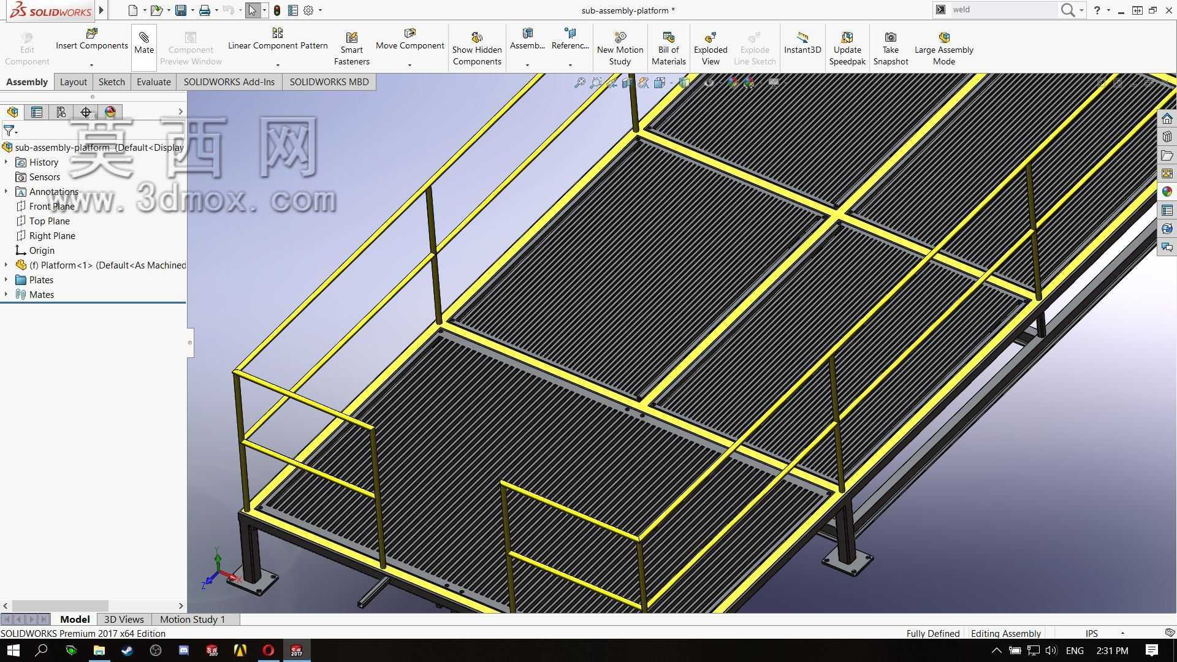Click the Move Component tool
Screen dimensions: 1177x662
coord(410,39)
